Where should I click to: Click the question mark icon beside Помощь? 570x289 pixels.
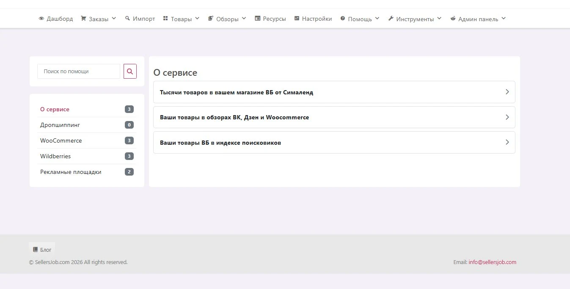click(x=343, y=19)
